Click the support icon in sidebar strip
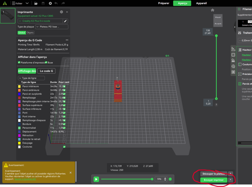252x187 pixels. (x=233, y=60)
